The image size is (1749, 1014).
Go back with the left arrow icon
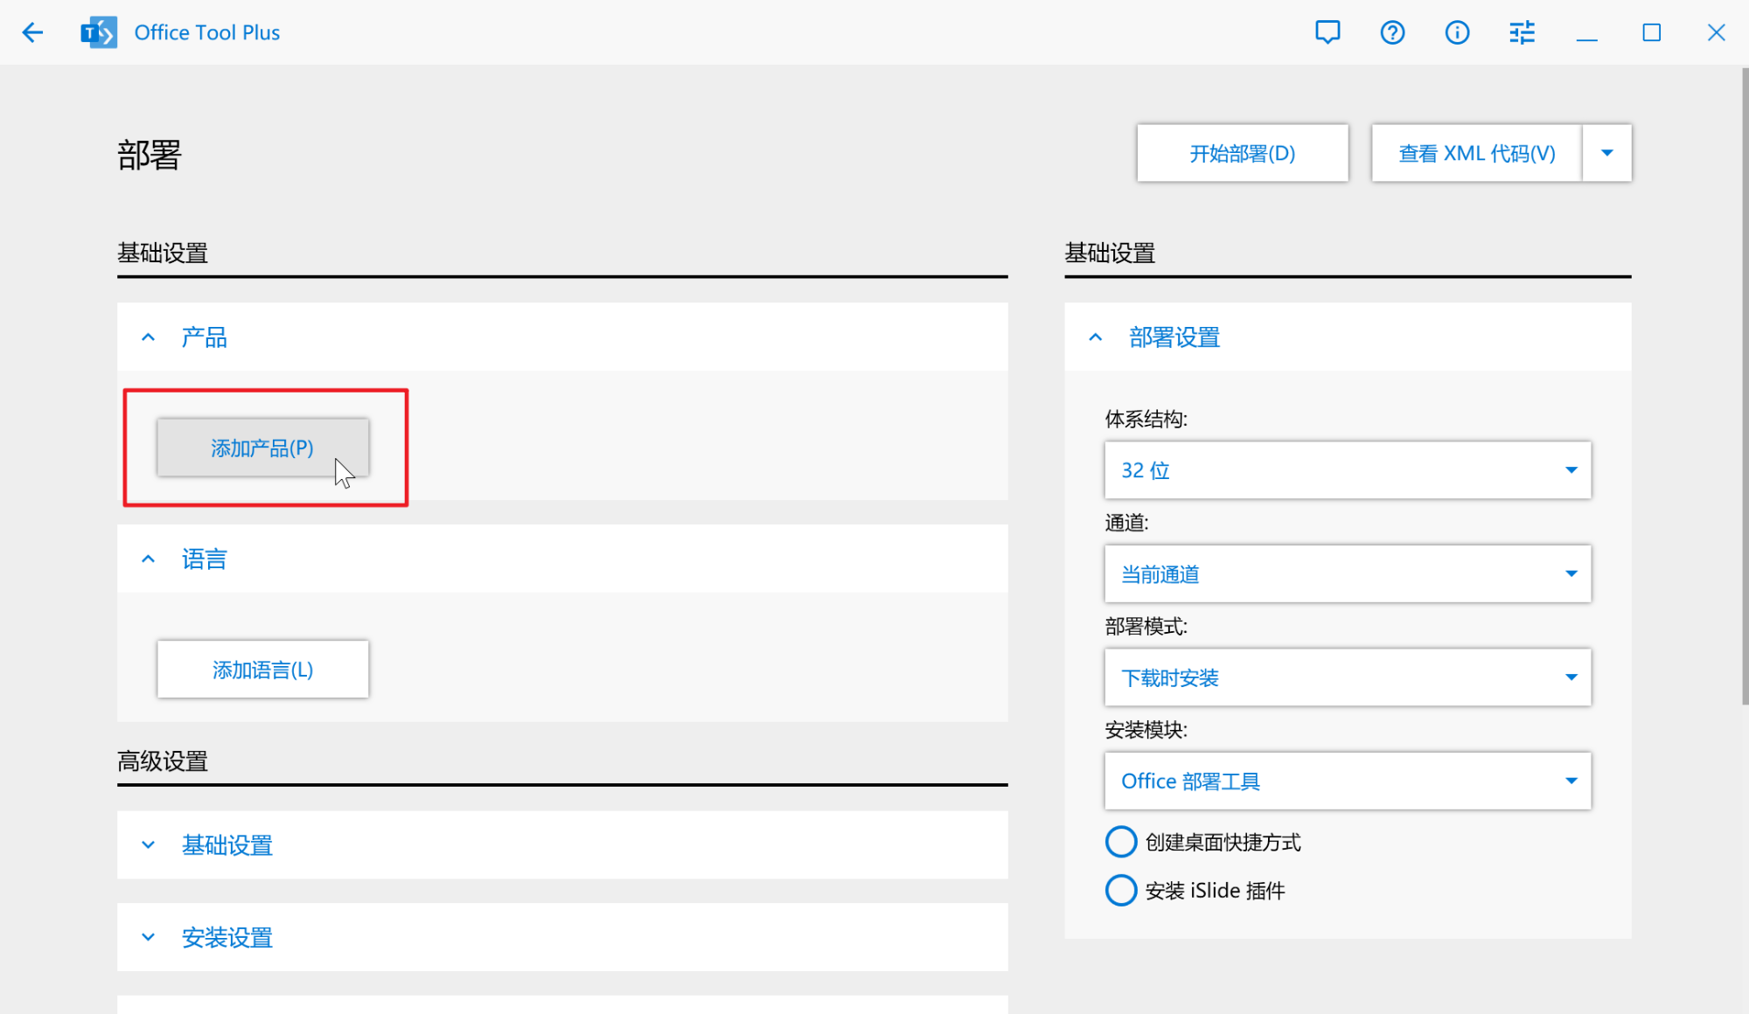(32, 32)
